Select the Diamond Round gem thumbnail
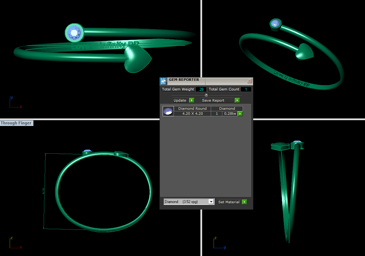Image resolution: width=365 pixels, height=256 pixels. [x=168, y=111]
